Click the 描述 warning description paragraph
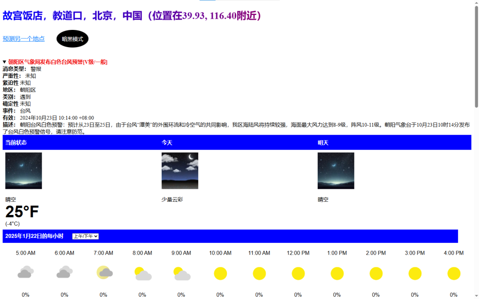The image size is (479, 299). click(x=236, y=128)
